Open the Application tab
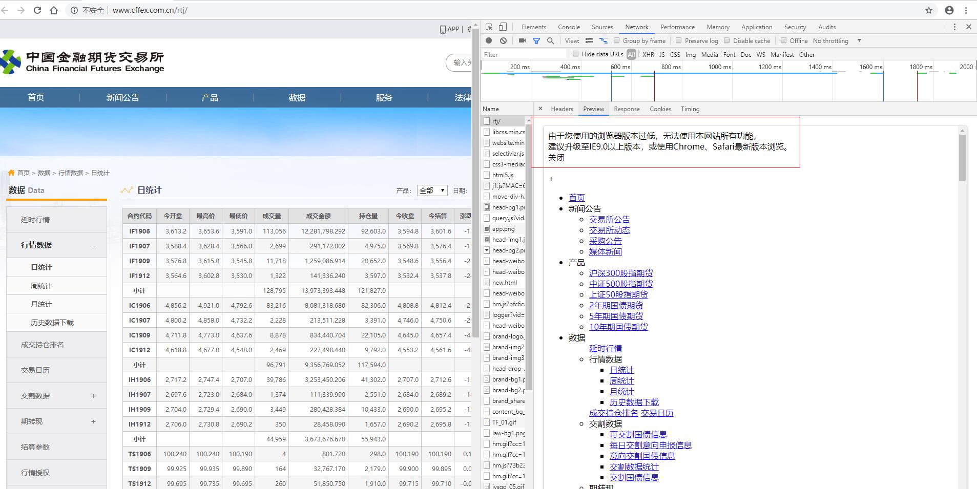Viewport: 977px width, 489px height. tap(757, 27)
